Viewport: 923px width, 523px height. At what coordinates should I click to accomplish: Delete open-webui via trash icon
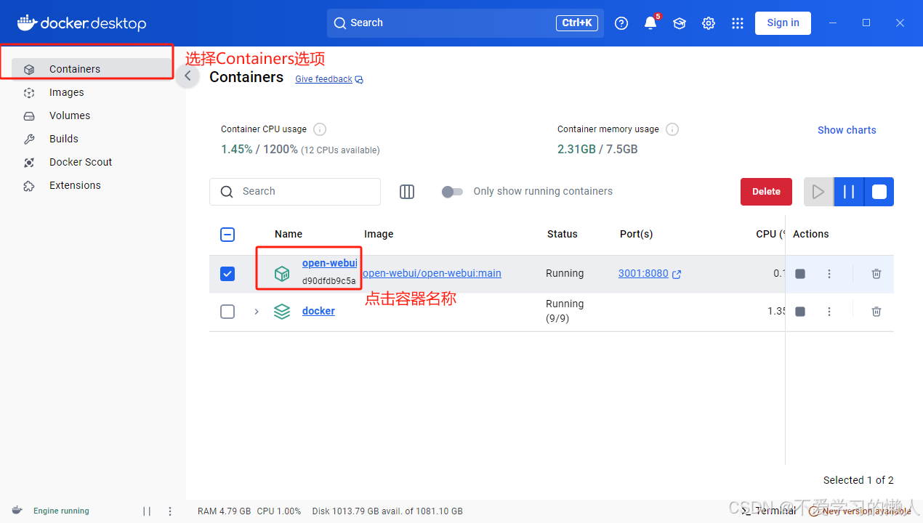876,274
